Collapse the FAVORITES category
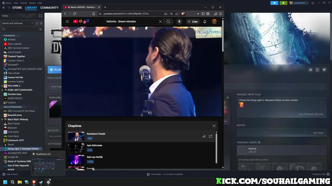Image resolution: width=332 pixels, height=186 pixels. [x=2, y=36]
